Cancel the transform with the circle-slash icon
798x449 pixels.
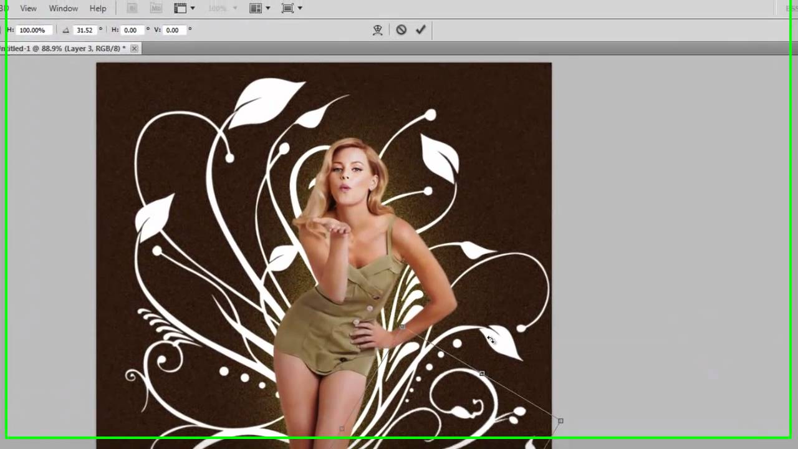(401, 29)
